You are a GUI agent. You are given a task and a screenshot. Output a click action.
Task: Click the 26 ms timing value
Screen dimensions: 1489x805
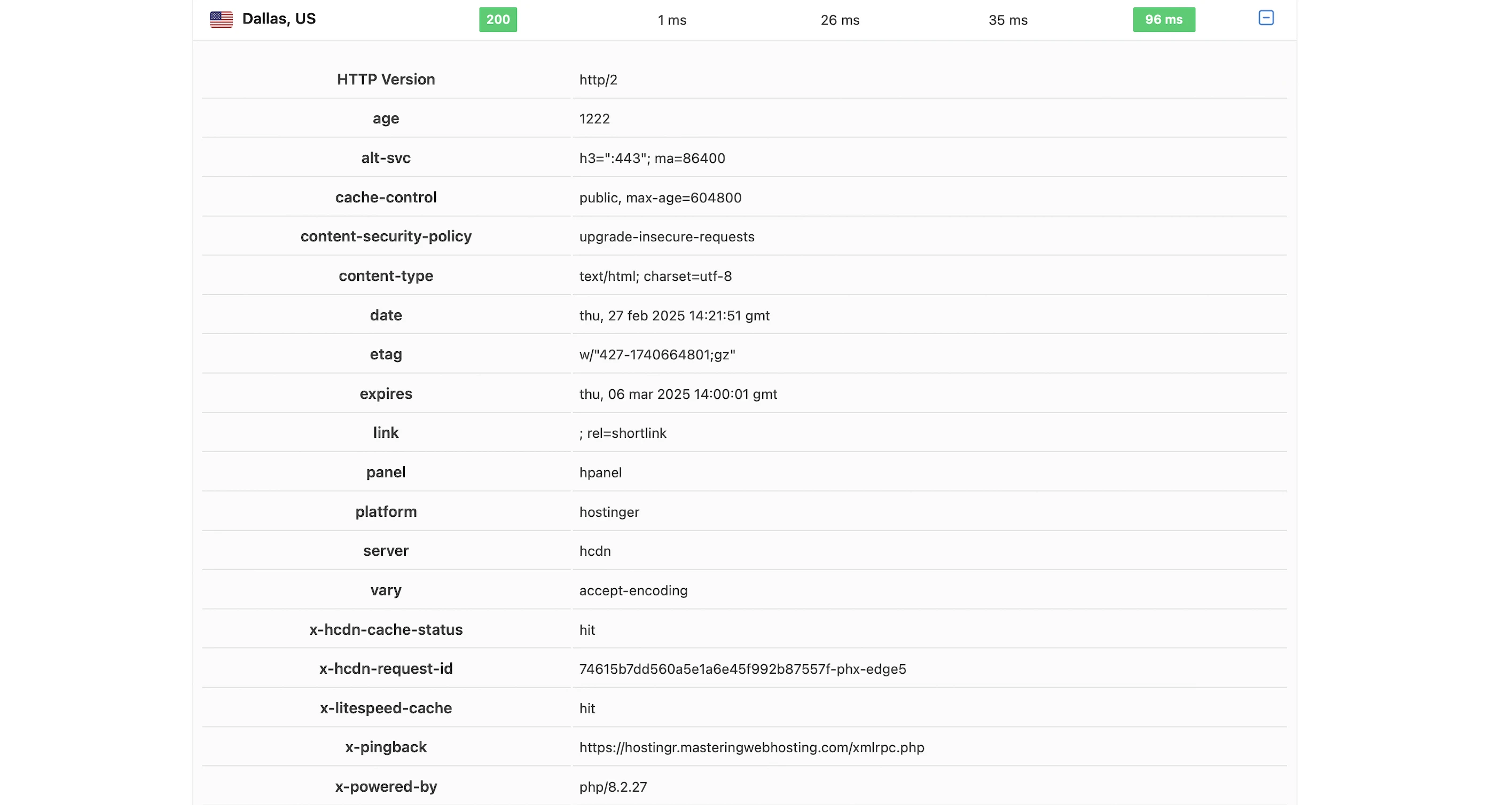[x=839, y=20]
